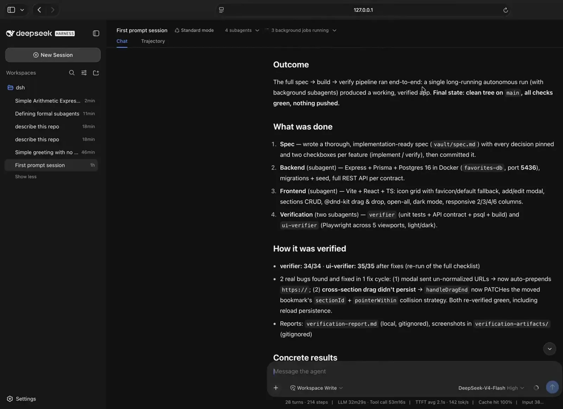
Task: Open the Workspace Write permission dropdown
Action: click(316, 388)
